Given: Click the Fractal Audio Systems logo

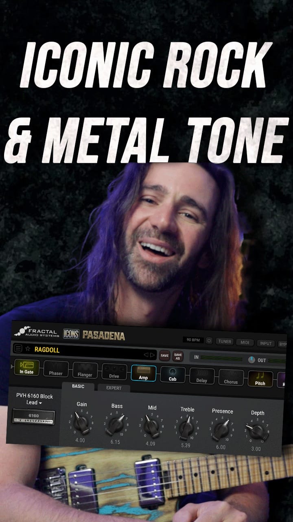Looking at the screenshot, I should (37, 331).
